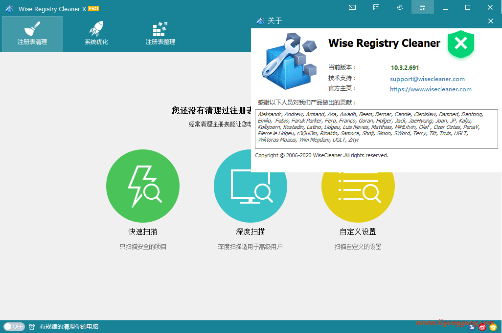Click the 关于 dialog title icon
The height and width of the screenshot is (333, 502).
[260, 21]
